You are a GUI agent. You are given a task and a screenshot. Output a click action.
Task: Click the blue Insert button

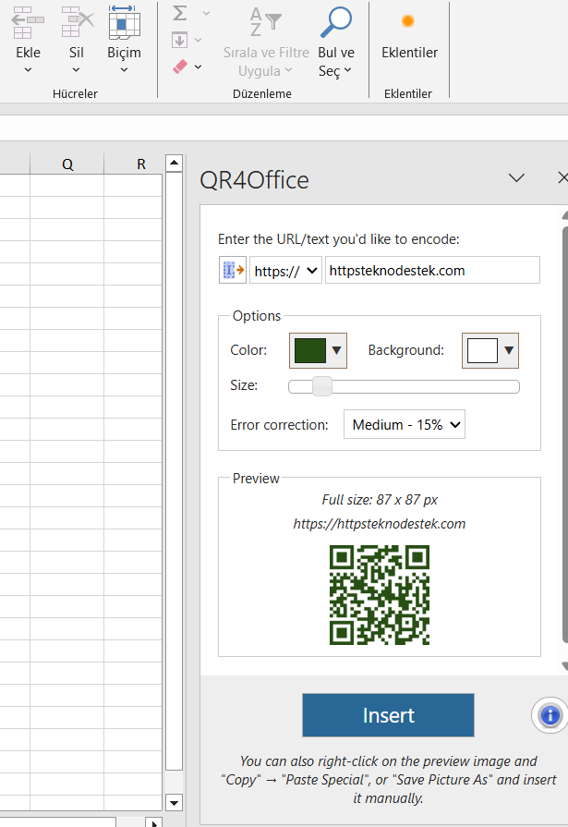click(388, 715)
